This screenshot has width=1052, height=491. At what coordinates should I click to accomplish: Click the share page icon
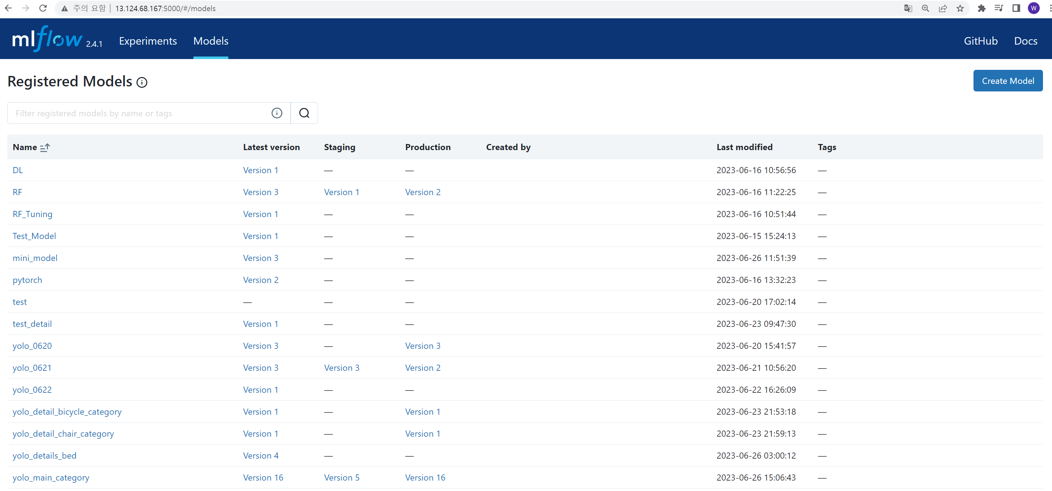coord(943,8)
